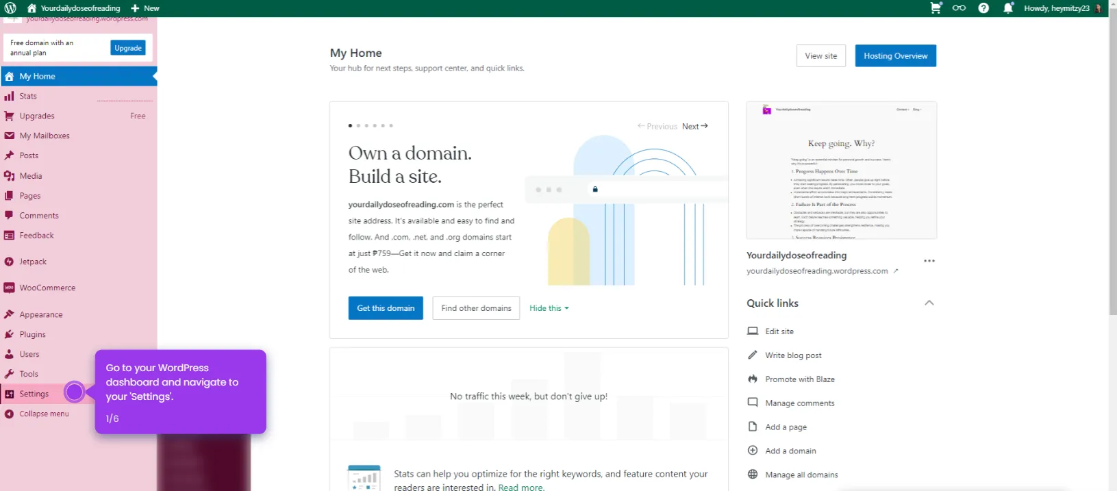Screen dimensions: 1117x491
Task: Click the Upgrade button for free domain
Action: click(x=128, y=48)
